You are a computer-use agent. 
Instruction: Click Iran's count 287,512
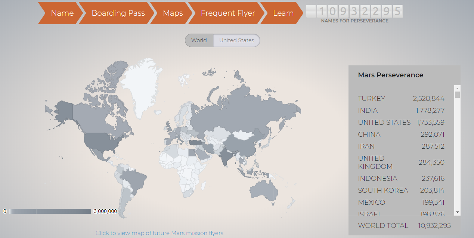433,146
